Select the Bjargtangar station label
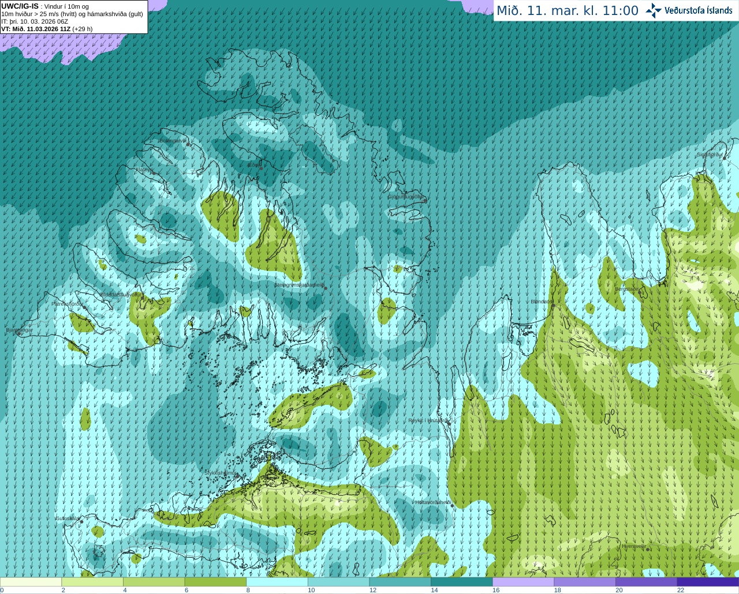The height and width of the screenshot is (594, 739). 19,330
